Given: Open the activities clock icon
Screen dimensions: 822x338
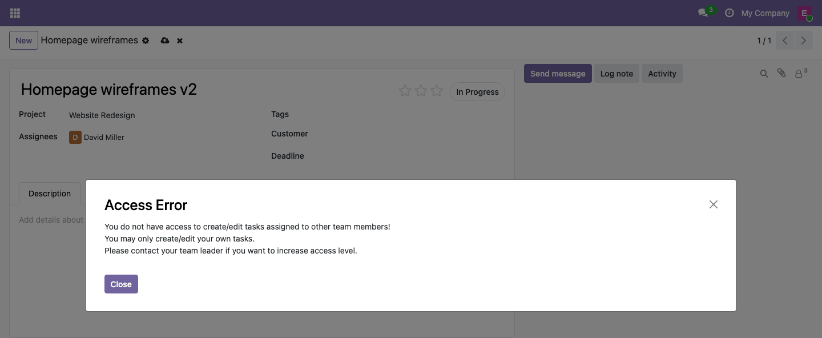Looking at the screenshot, I should pyautogui.click(x=729, y=13).
